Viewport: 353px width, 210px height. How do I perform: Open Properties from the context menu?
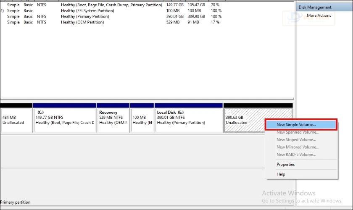pyautogui.click(x=285, y=164)
